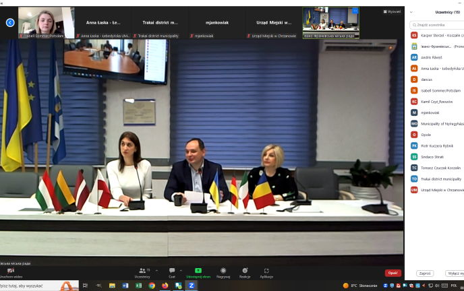Click TC avatar of Tomasz Czuczak

click(414, 168)
